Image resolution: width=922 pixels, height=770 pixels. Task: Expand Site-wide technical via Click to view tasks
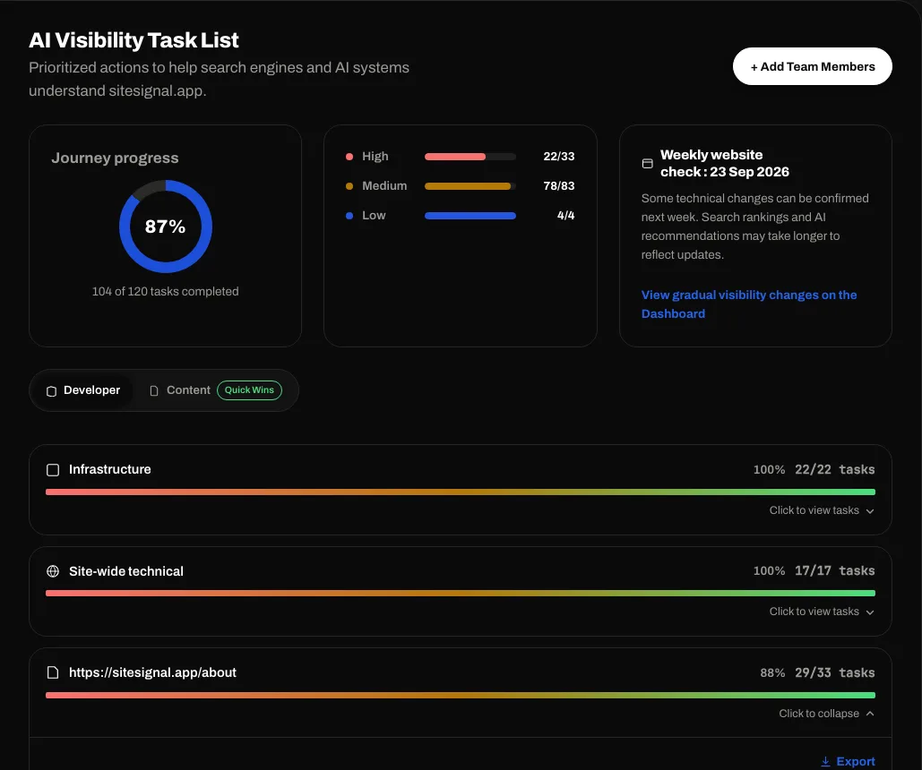pos(822,612)
